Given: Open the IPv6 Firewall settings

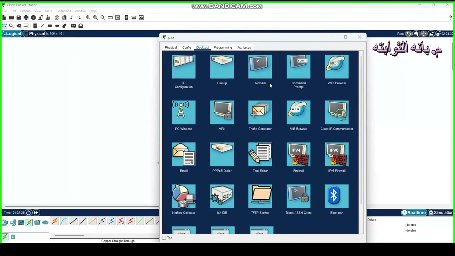Looking at the screenshot, I should point(337,154).
